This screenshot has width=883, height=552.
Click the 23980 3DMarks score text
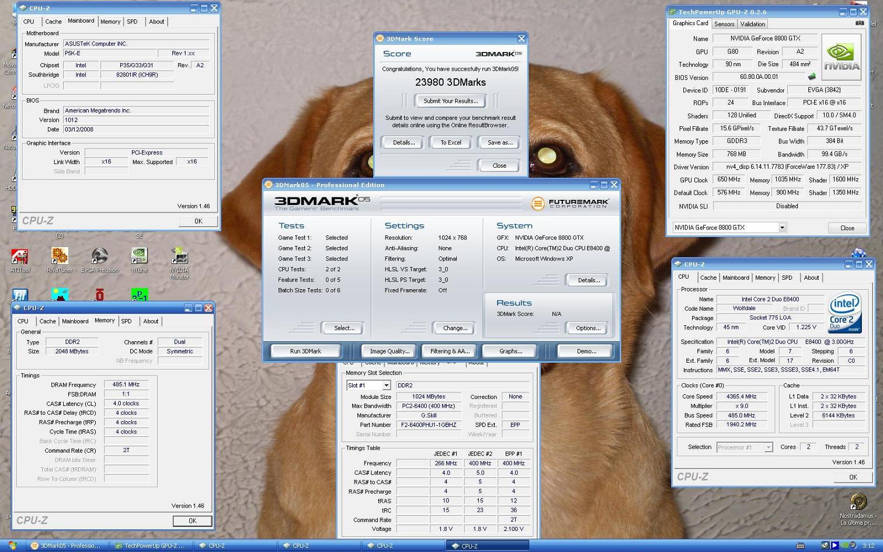[450, 82]
